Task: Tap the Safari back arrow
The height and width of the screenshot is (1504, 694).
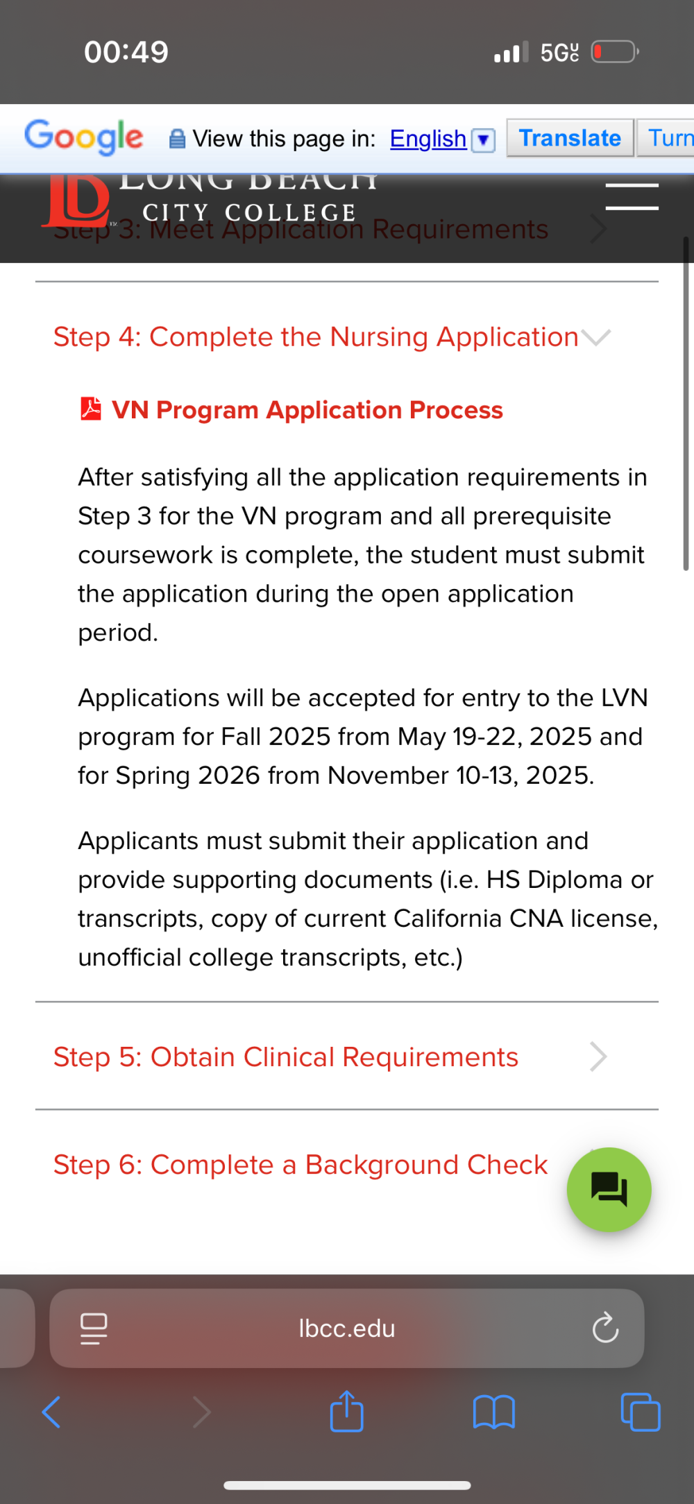Action: (51, 1412)
